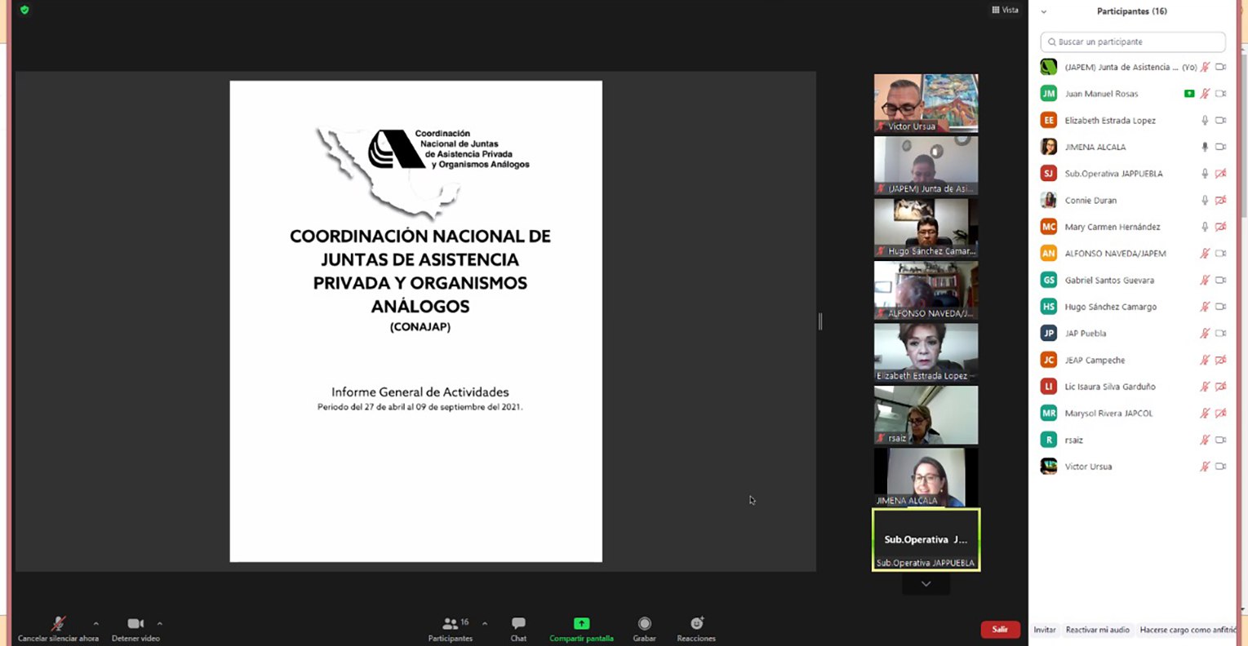Screen dimensions: 1248x646
Task: Click ALFONSO NAVEDA/JAPEM muted mic icon
Action: [1205, 254]
